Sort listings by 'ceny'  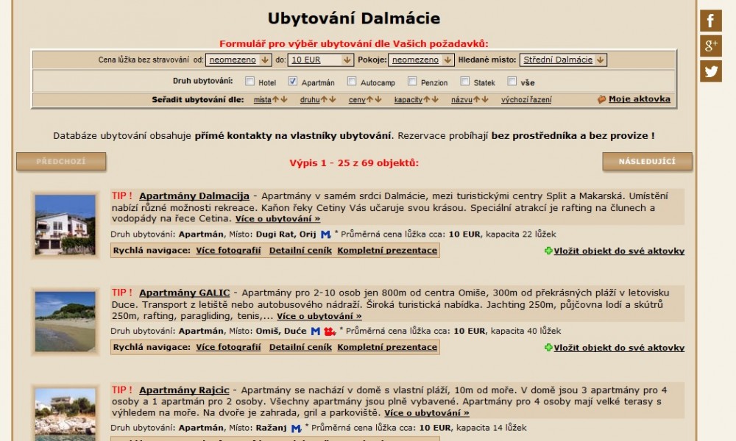[x=357, y=100]
